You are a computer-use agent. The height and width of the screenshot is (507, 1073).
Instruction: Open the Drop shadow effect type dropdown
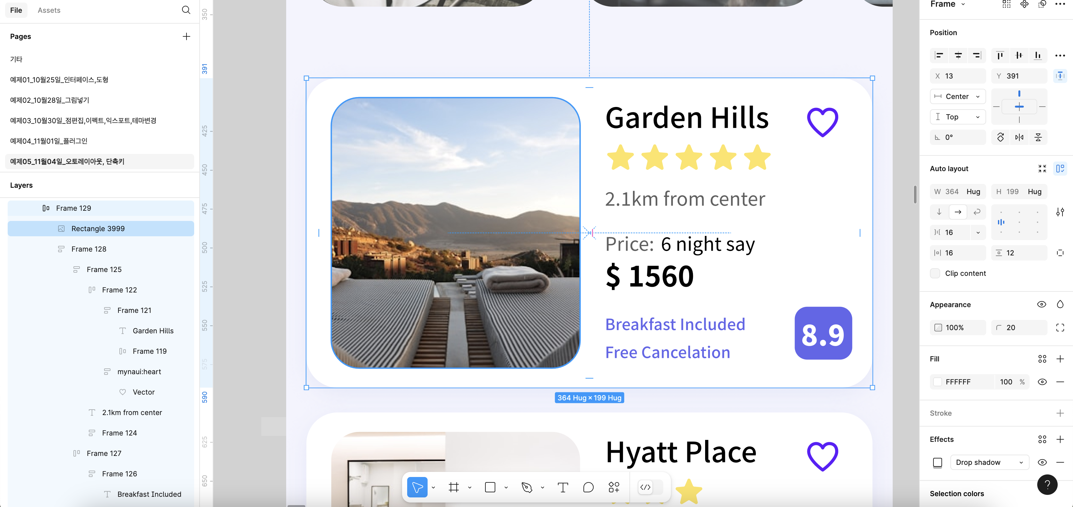pos(989,462)
